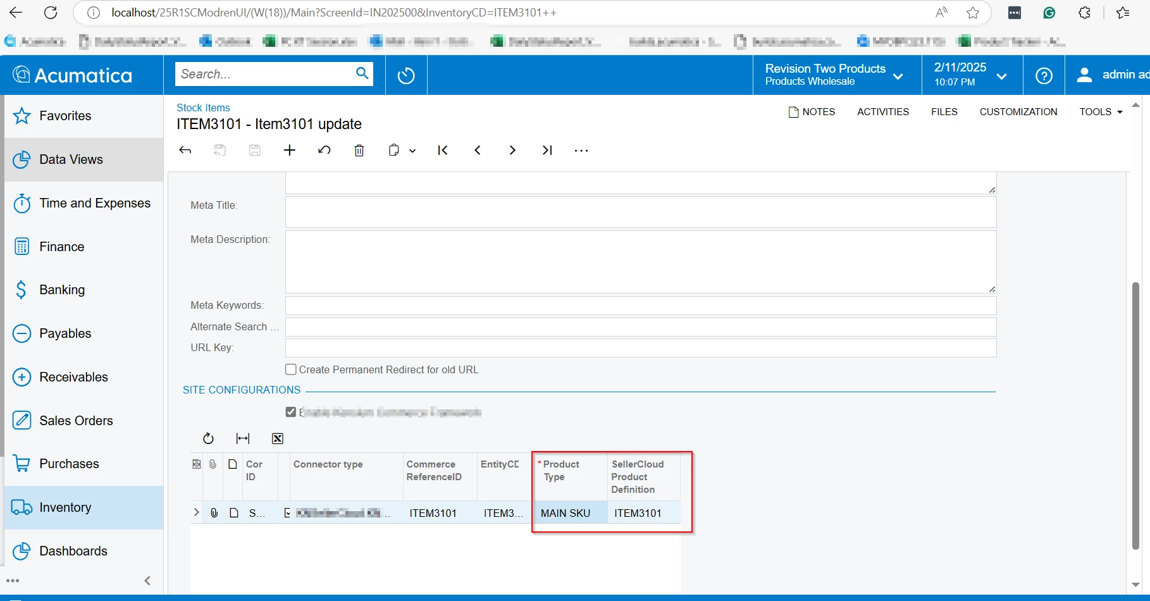
Task: Click in the Search box
Action: click(x=266, y=74)
